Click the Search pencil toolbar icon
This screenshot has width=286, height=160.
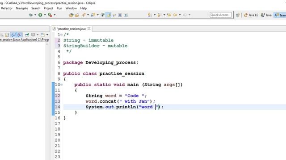[x=84, y=15]
